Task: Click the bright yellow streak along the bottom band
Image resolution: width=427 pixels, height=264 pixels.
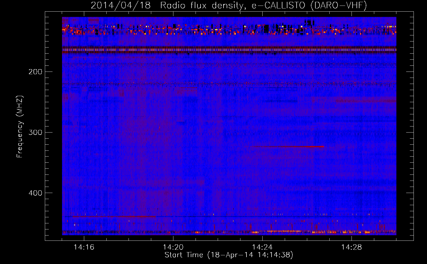Action: pyautogui.click(x=284, y=231)
